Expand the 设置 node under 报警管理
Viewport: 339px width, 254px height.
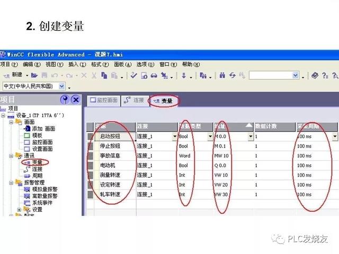click(20, 210)
